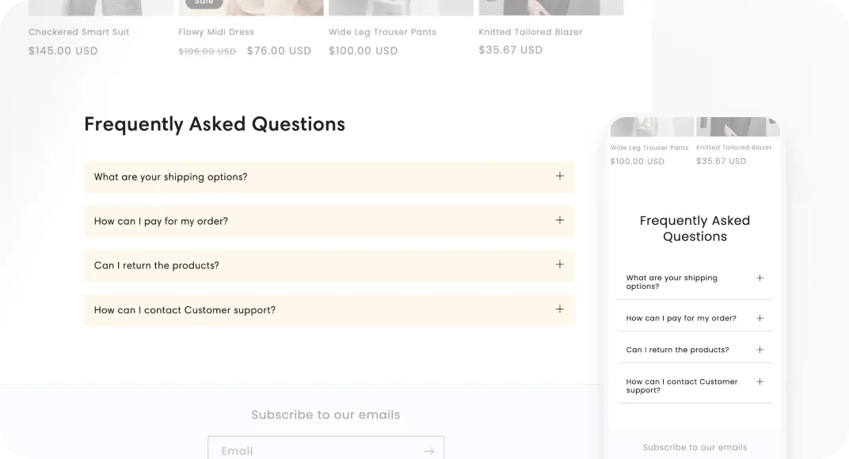The image size is (849, 459).
Task: Select Knitted Tailored Blazer mobile thumbnail
Action: [x=737, y=127]
